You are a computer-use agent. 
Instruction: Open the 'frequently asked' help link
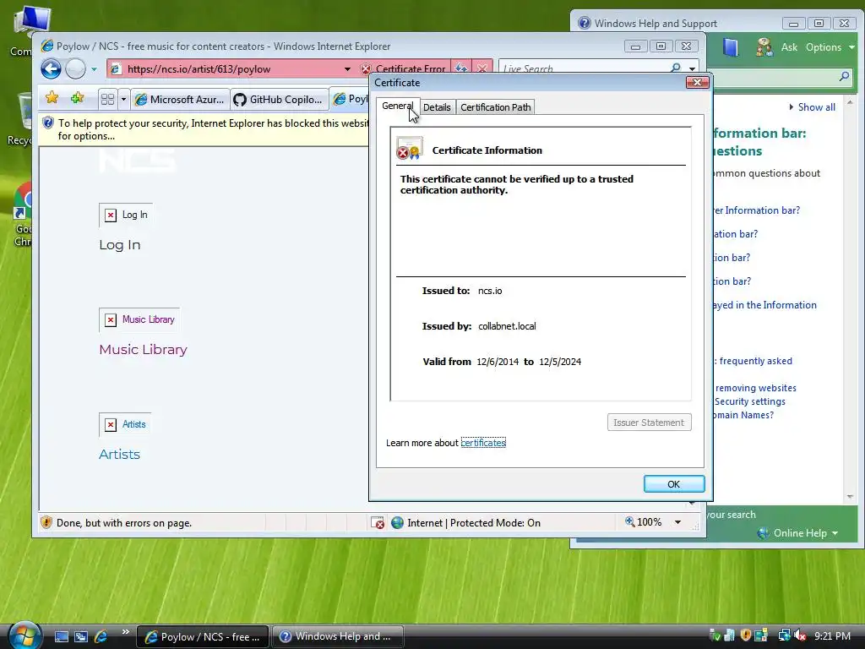tap(753, 361)
